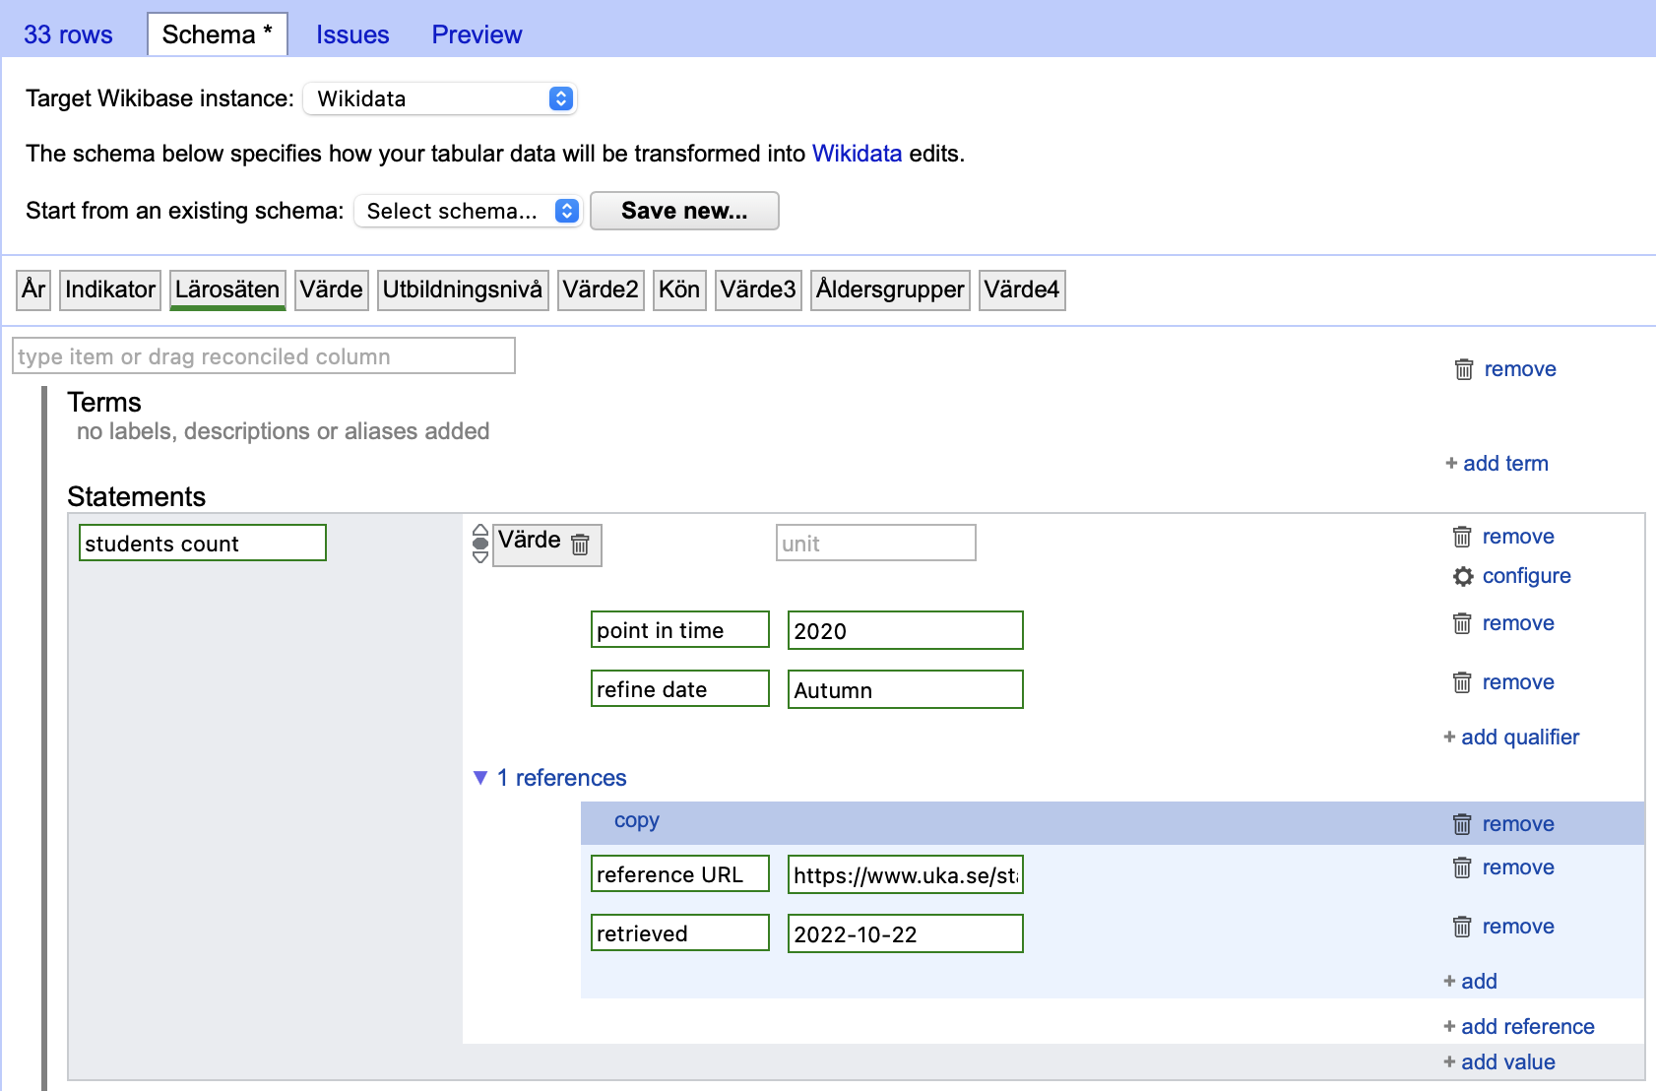This screenshot has width=1656, height=1091.
Task: Select the Värde3 column chip
Action: [758, 289]
